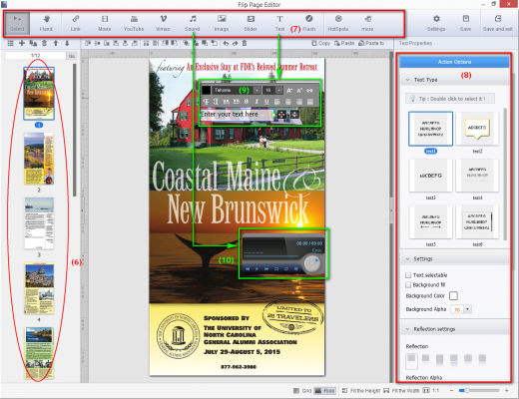The height and width of the screenshot is (399, 519).
Task: Choose the text5 style preset
Action: (430, 221)
